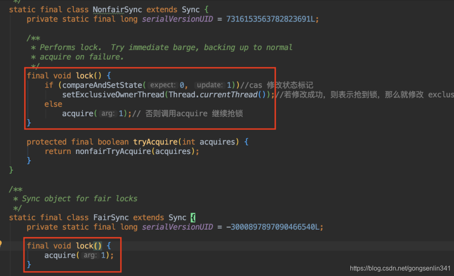Click the lock method name in FairSync
This screenshot has height=276, width=454.
point(84,246)
